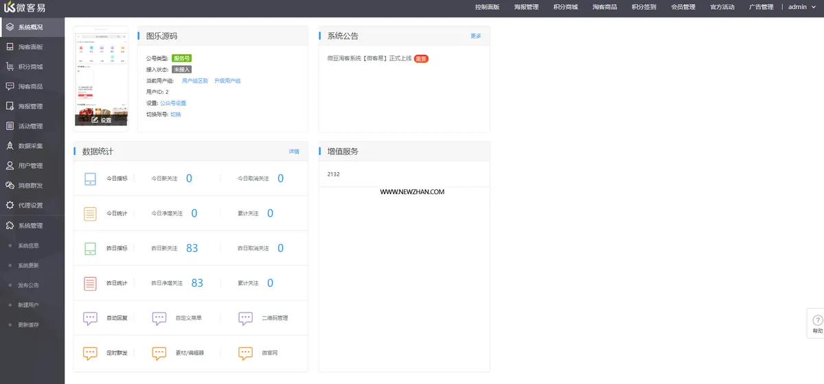The width and height of the screenshot is (824, 384).
Task: Open 海报管理 in the top navigation
Action: tap(527, 7)
